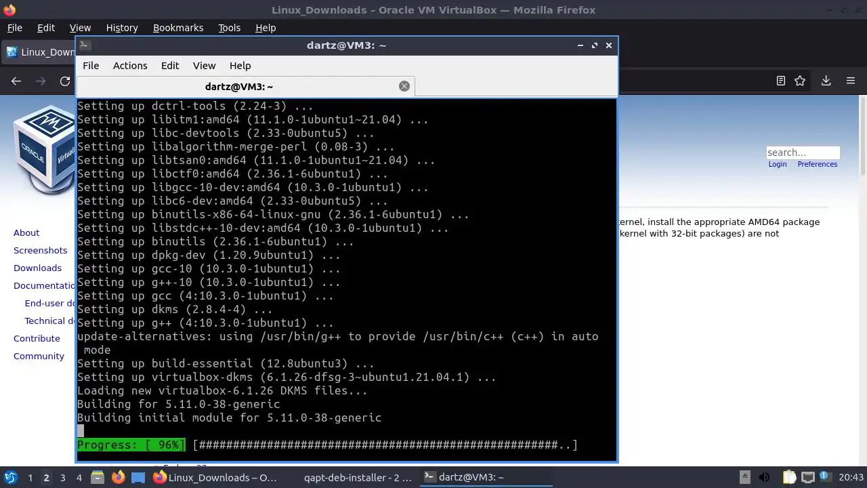Switch to workspace 3 in panel
The height and width of the screenshot is (488, 867).
click(x=62, y=478)
